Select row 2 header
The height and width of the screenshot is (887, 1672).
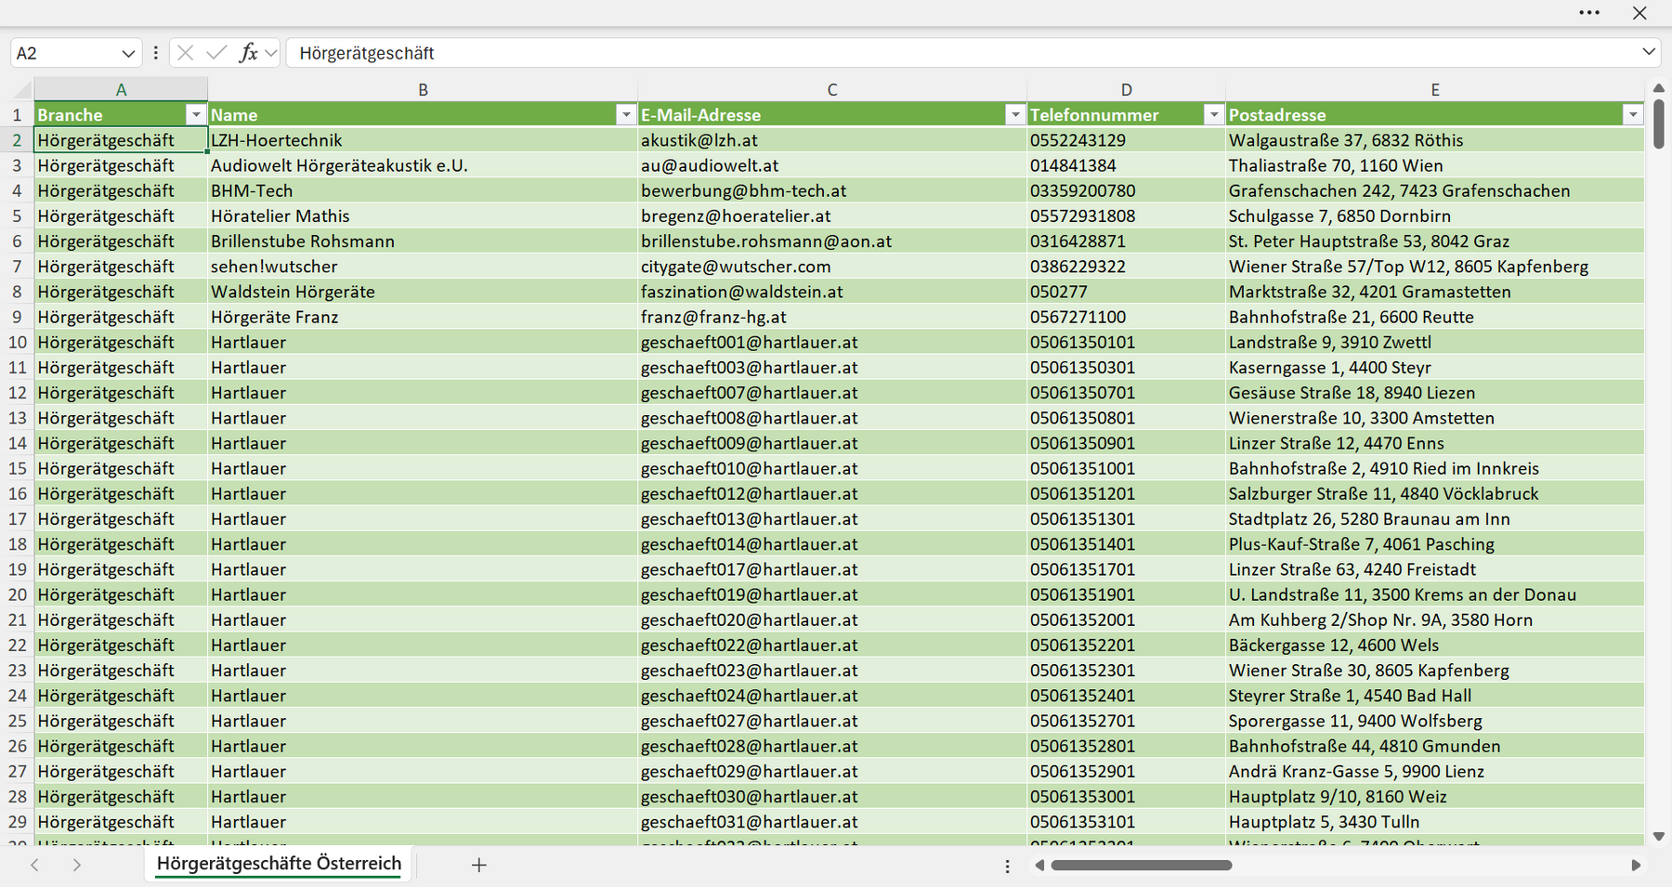17,140
